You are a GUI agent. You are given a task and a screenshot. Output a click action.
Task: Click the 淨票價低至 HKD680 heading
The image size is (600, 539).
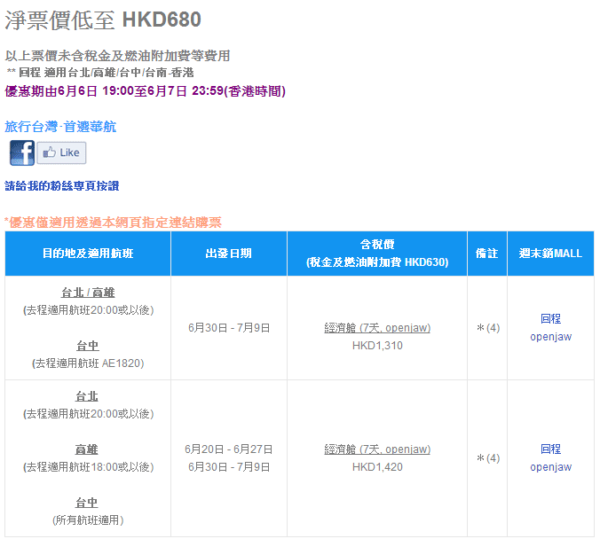point(103,20)
